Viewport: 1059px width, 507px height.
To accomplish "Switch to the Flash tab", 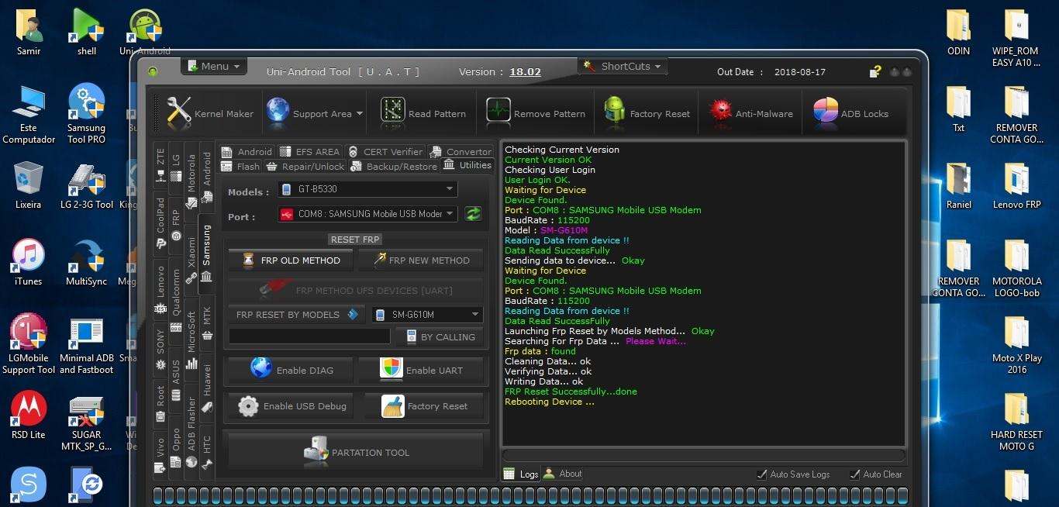I will coord(240,166).
